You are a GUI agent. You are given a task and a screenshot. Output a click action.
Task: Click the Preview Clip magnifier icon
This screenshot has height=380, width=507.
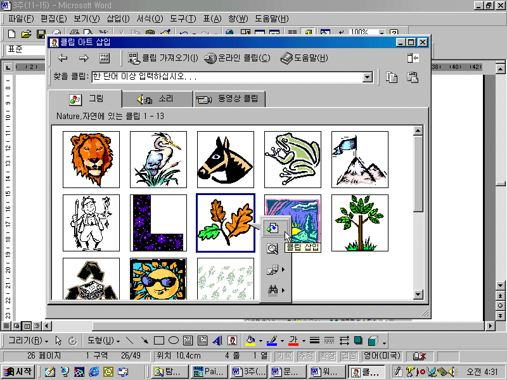[273, 249]
